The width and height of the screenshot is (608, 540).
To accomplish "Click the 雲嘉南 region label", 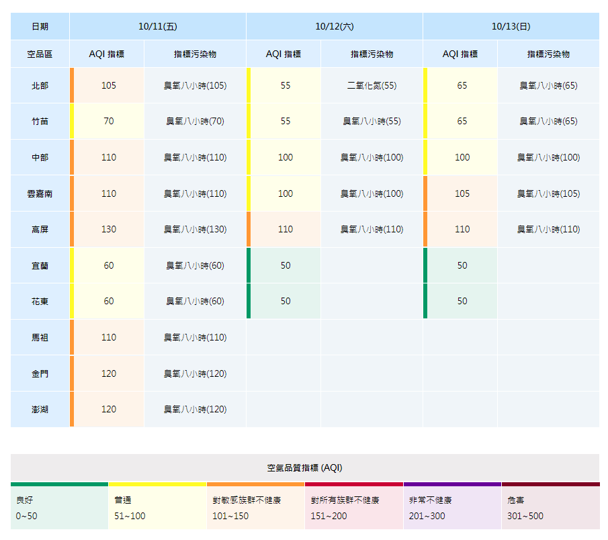I will pos(40,193).
